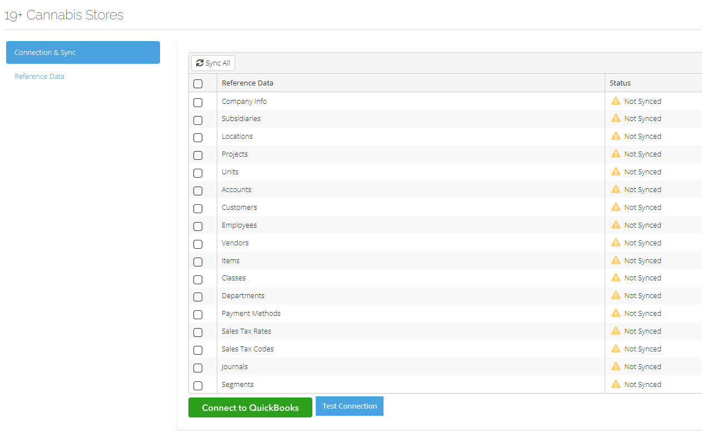Click warning icon in Journals row
702x448 pixels.
616,366
